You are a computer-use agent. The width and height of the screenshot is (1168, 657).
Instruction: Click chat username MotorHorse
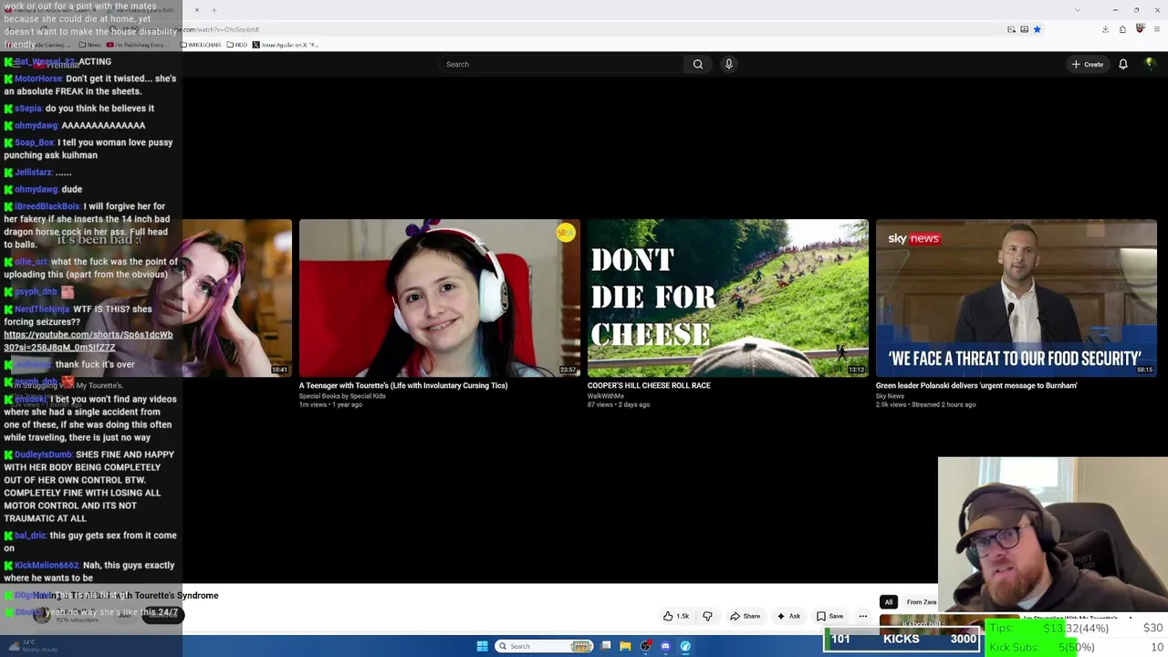pyautogui.click(x=38, y=78)
